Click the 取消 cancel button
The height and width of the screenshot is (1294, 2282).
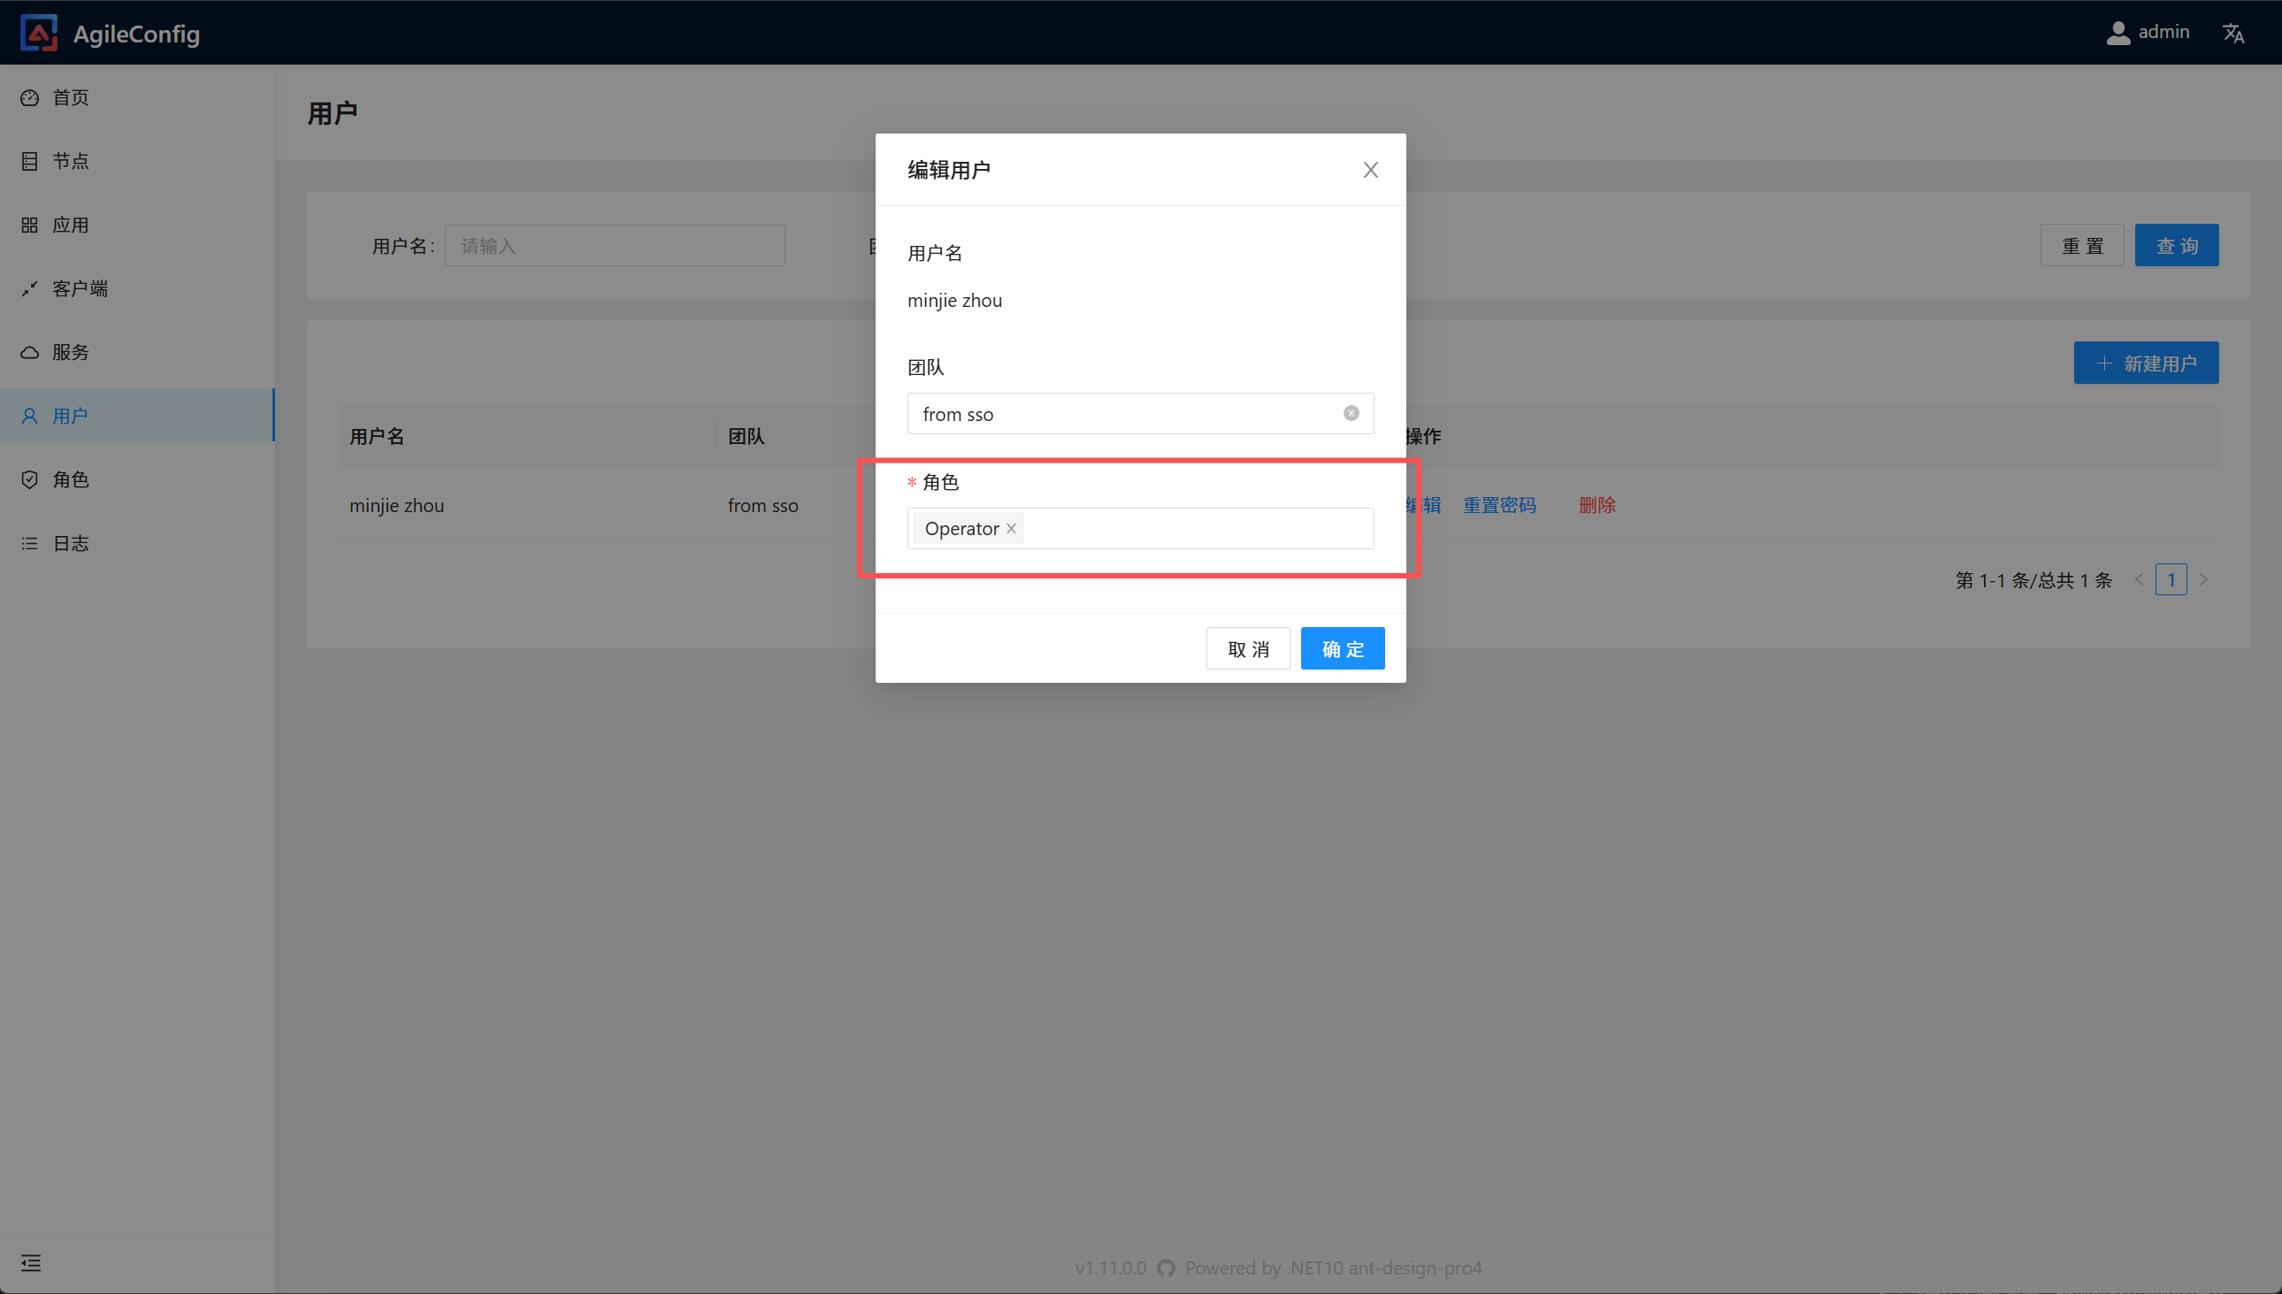1248,649
